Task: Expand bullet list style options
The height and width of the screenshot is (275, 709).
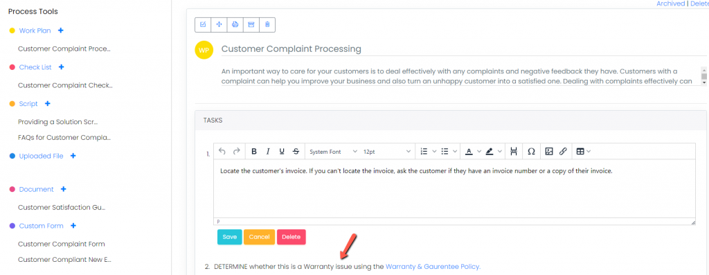Action: tap(455, 152)
